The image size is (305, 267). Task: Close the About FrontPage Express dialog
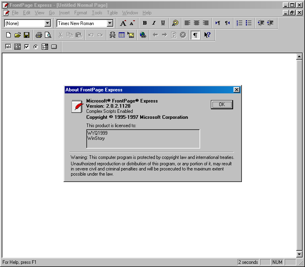(x=237, y=90)
